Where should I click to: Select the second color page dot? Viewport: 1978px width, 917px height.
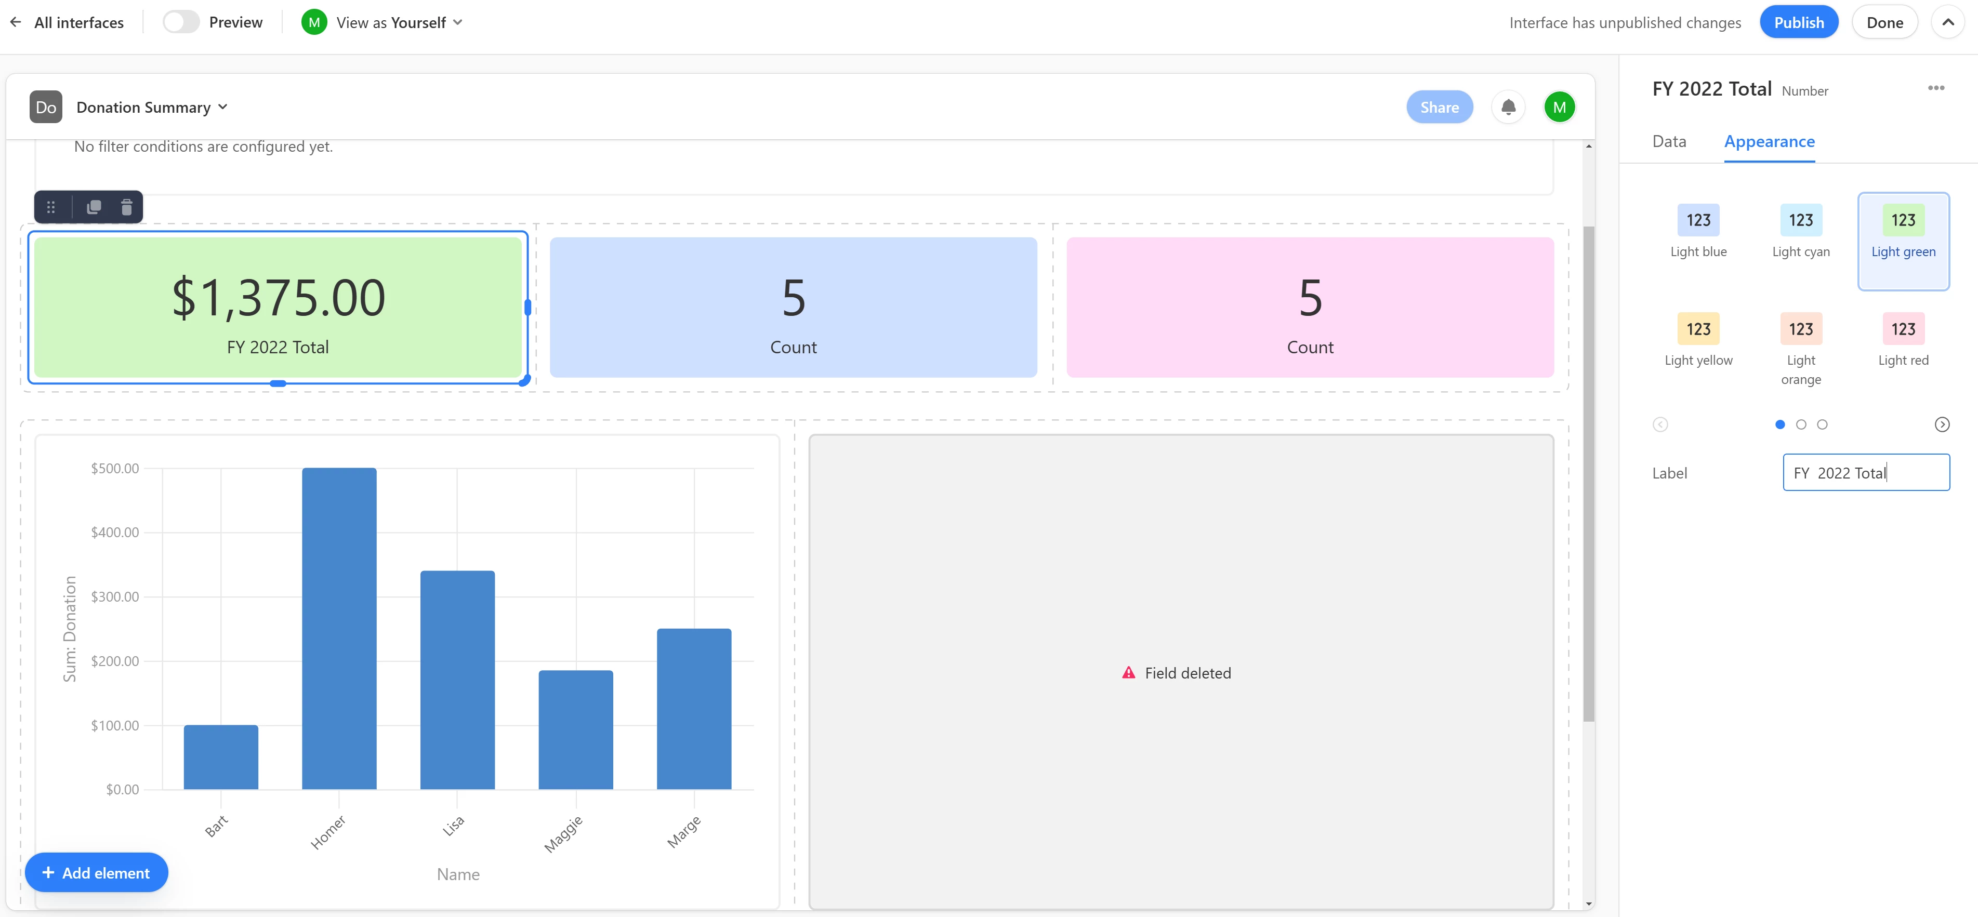pos(1801,424)
